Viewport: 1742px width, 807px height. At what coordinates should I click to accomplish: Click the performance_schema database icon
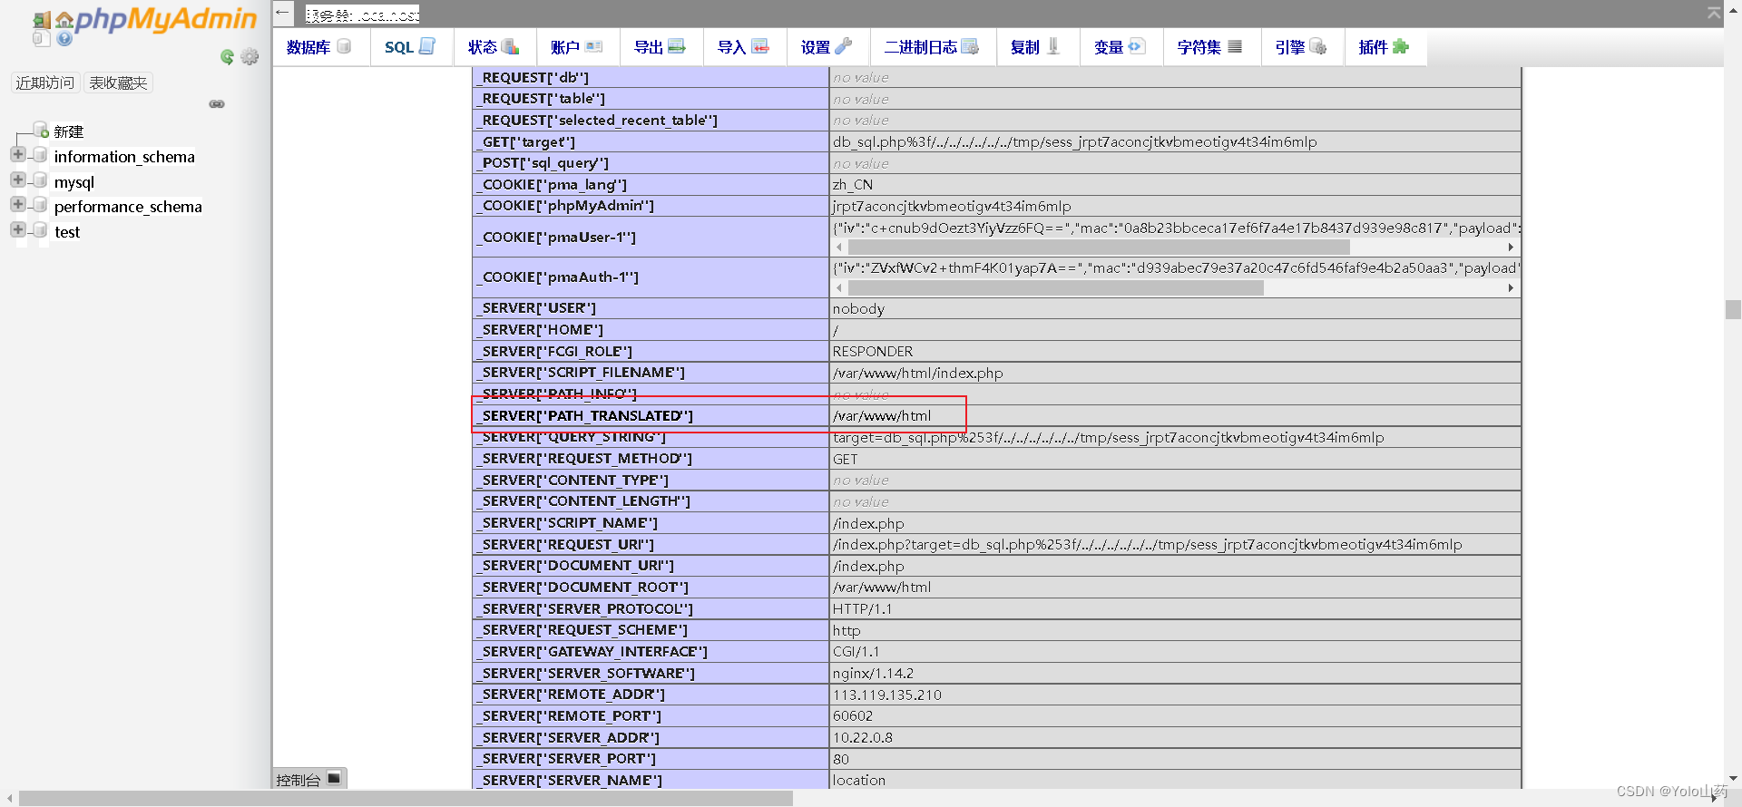point(40,206)
